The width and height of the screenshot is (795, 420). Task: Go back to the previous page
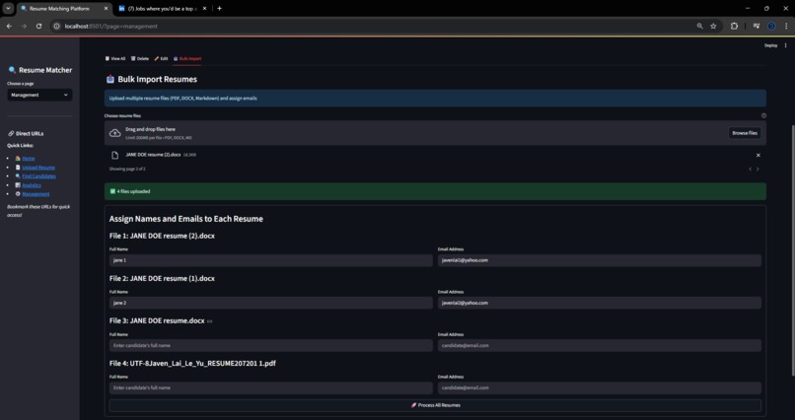[x=9, y=26]
